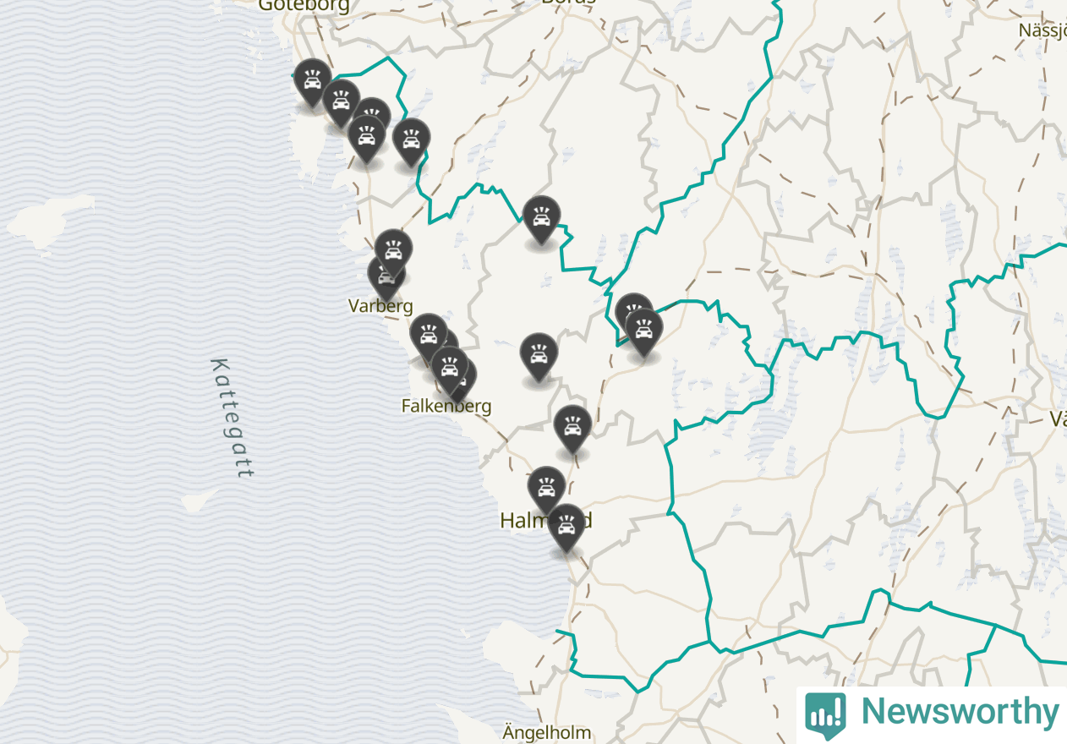The height and width of the screenshot is (744, 1067).
Task: Open the lone inland car marker east of Falkenberg
Action: point(539,355)
